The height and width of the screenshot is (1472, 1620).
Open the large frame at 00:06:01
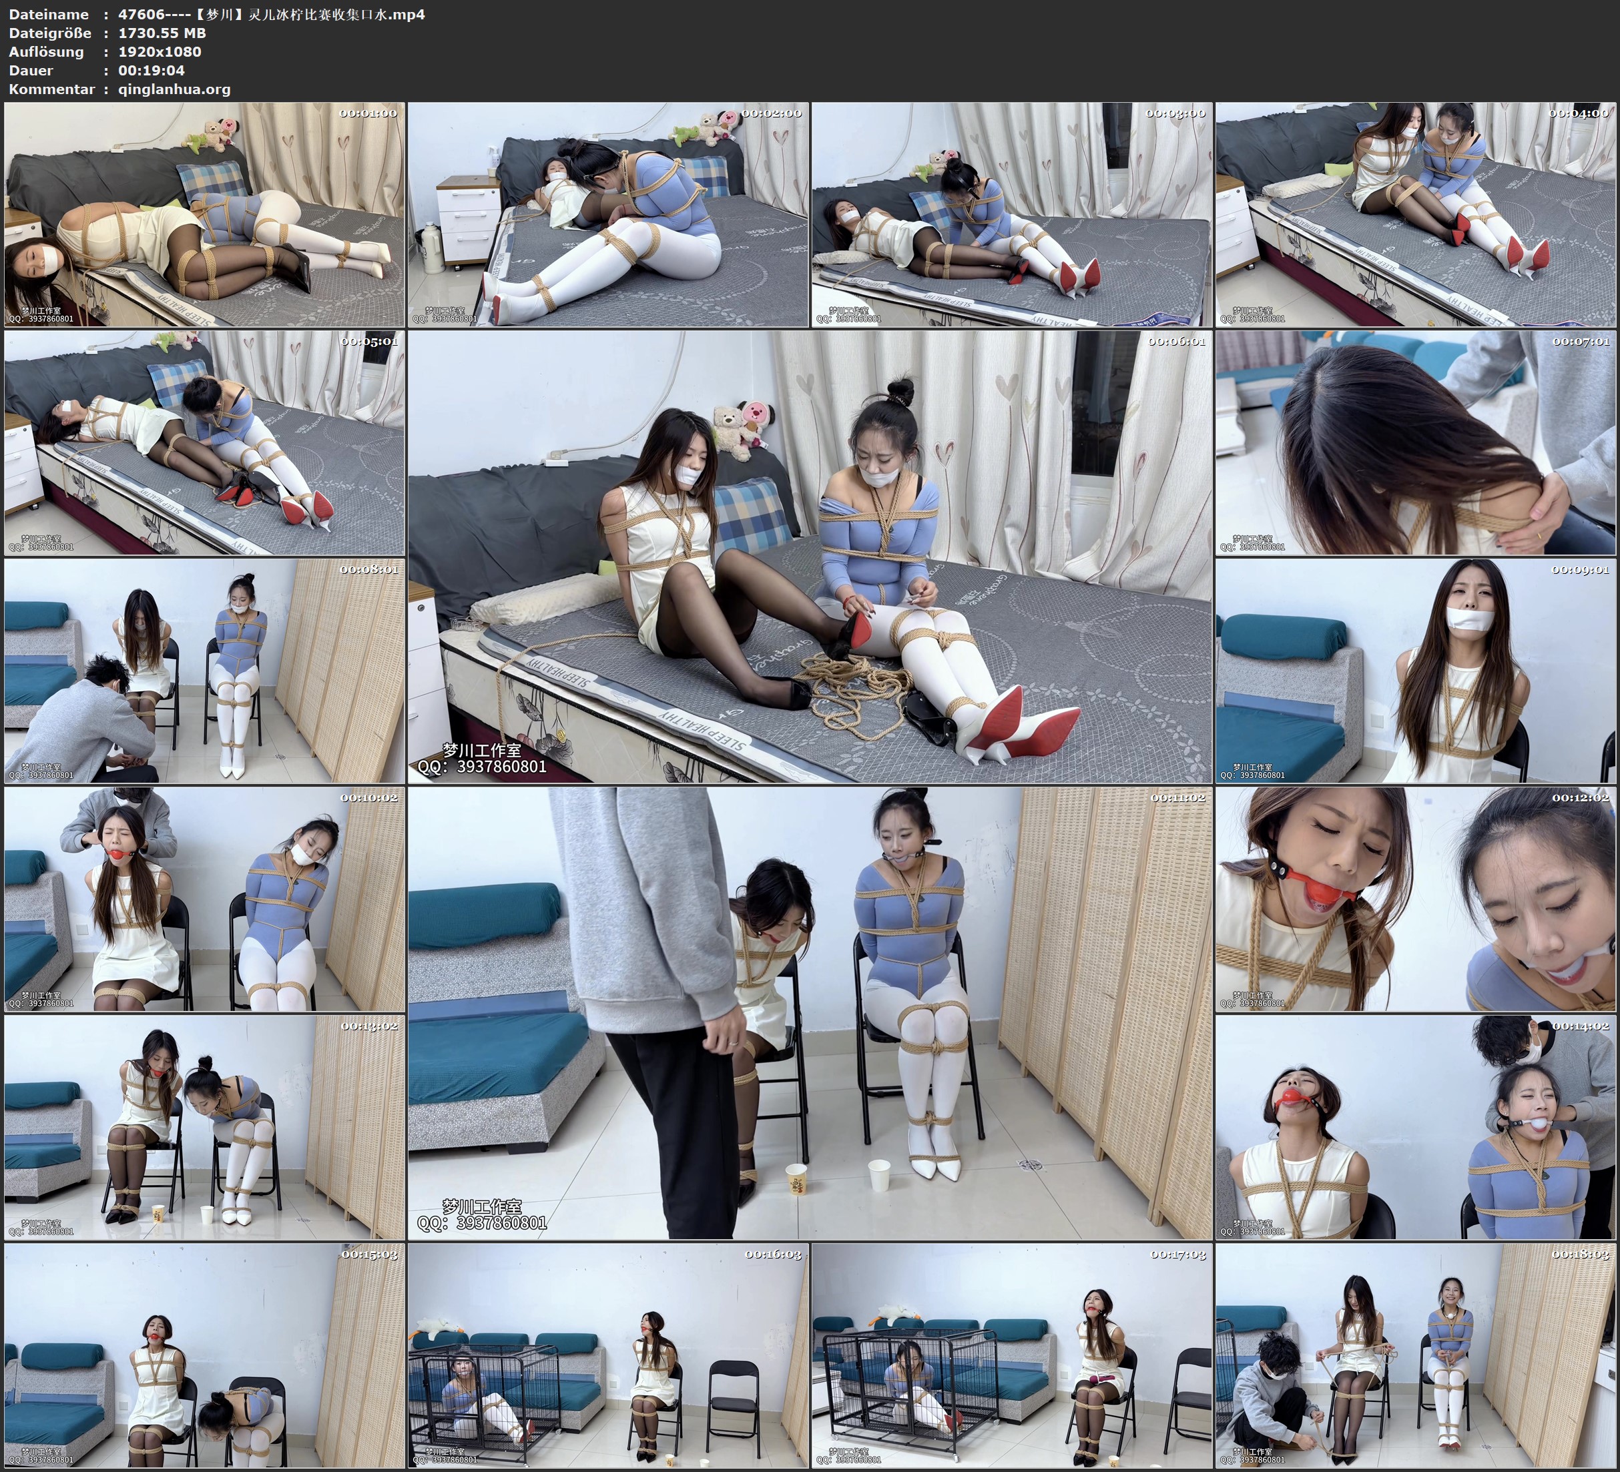click(810, 557)
